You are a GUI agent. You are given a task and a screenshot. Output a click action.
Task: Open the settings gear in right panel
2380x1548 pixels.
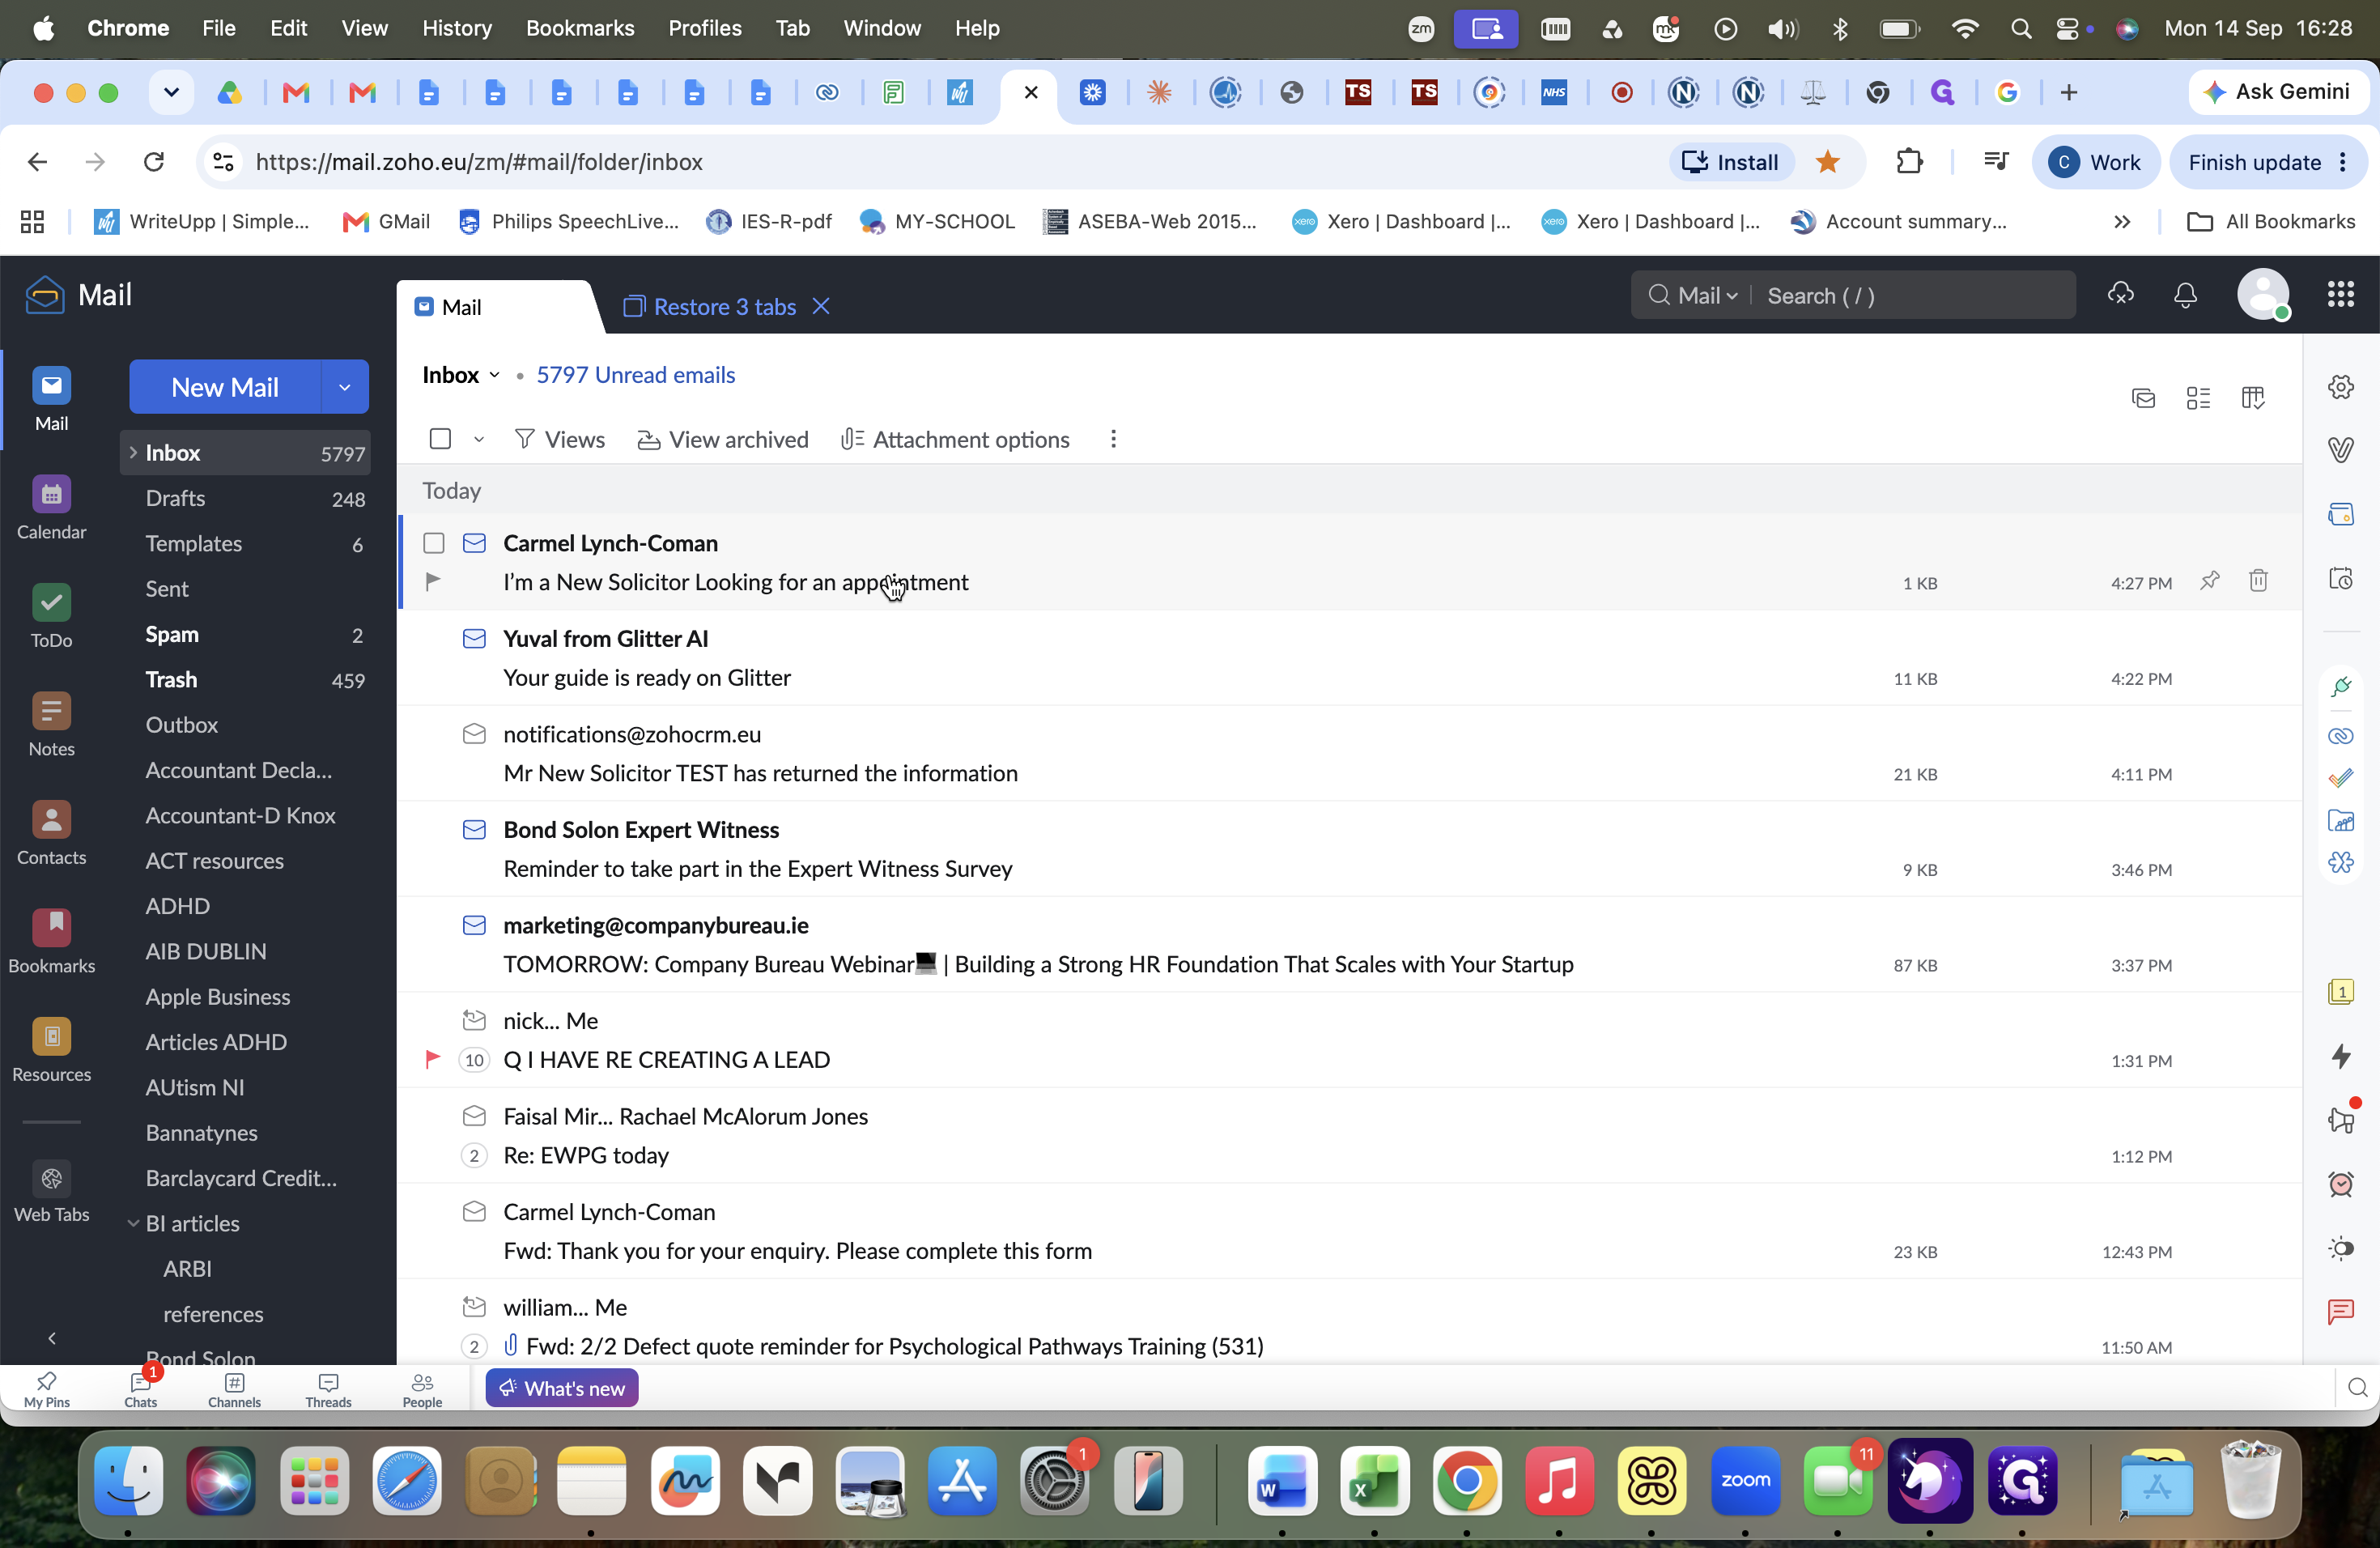point(2340,387)
